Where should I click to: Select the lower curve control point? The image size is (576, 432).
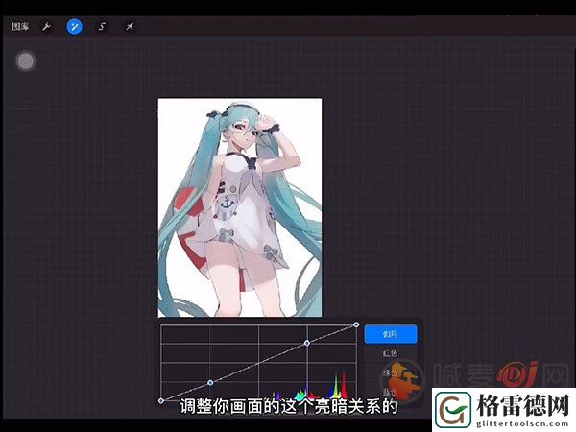tap(210, 383)
